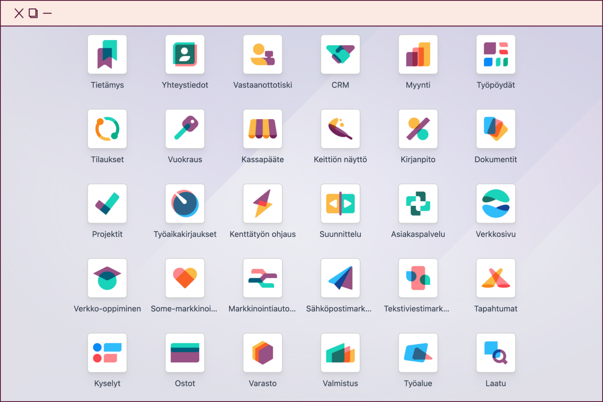This screenshot has height=402, width=603.
Task: Launch the CRM app
Action: (x=340, y=54)
